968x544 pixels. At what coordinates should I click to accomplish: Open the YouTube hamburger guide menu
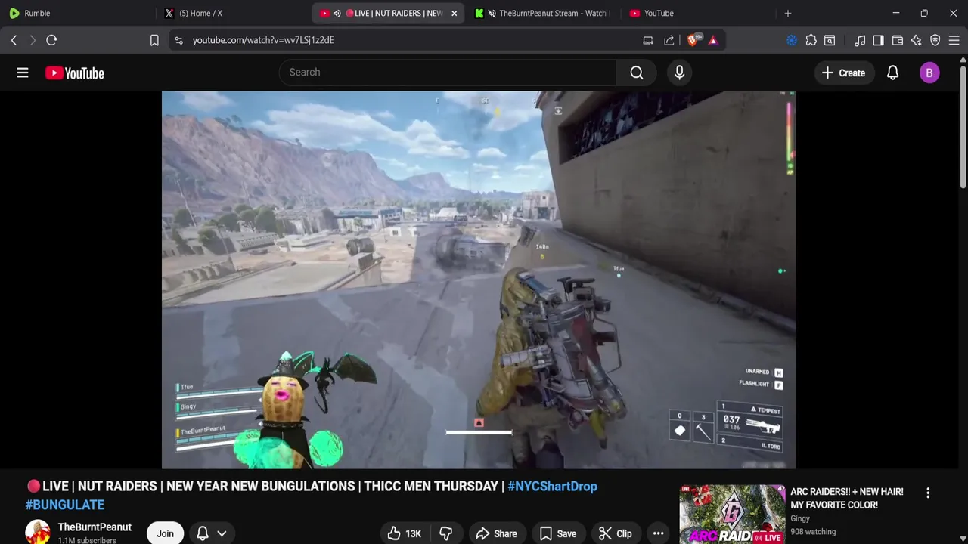[x=23, y=73]
